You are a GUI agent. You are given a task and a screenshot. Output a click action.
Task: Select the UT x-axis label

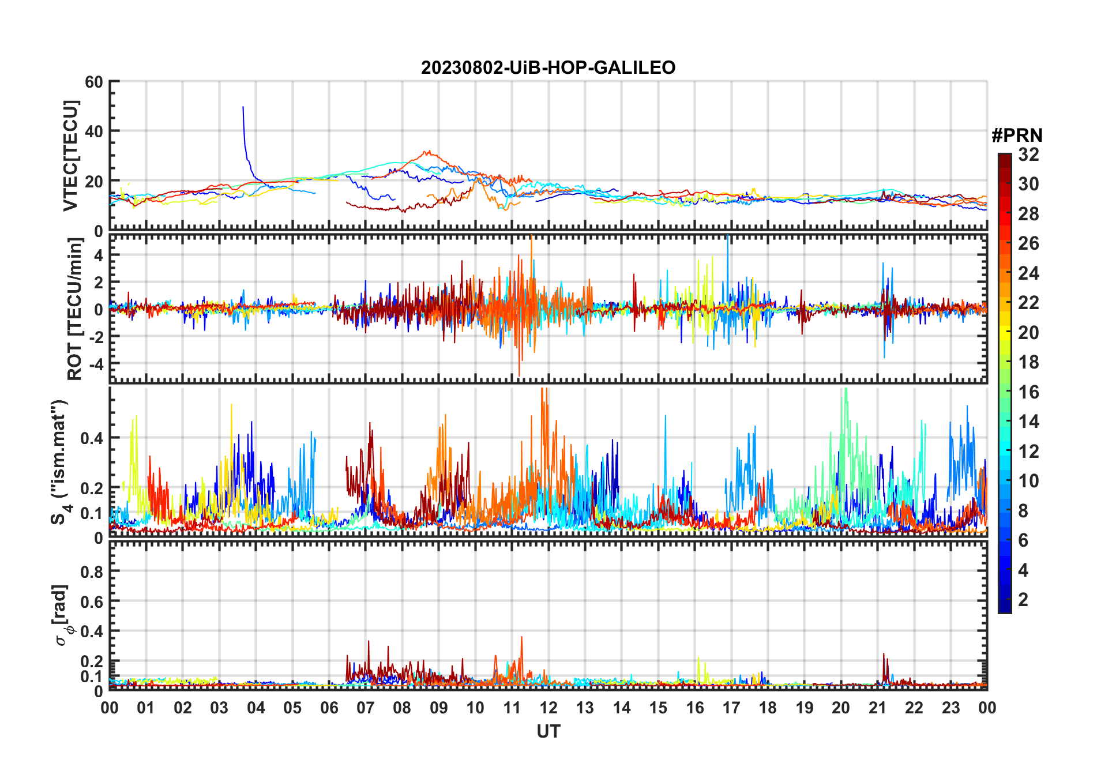coord(548,731)
